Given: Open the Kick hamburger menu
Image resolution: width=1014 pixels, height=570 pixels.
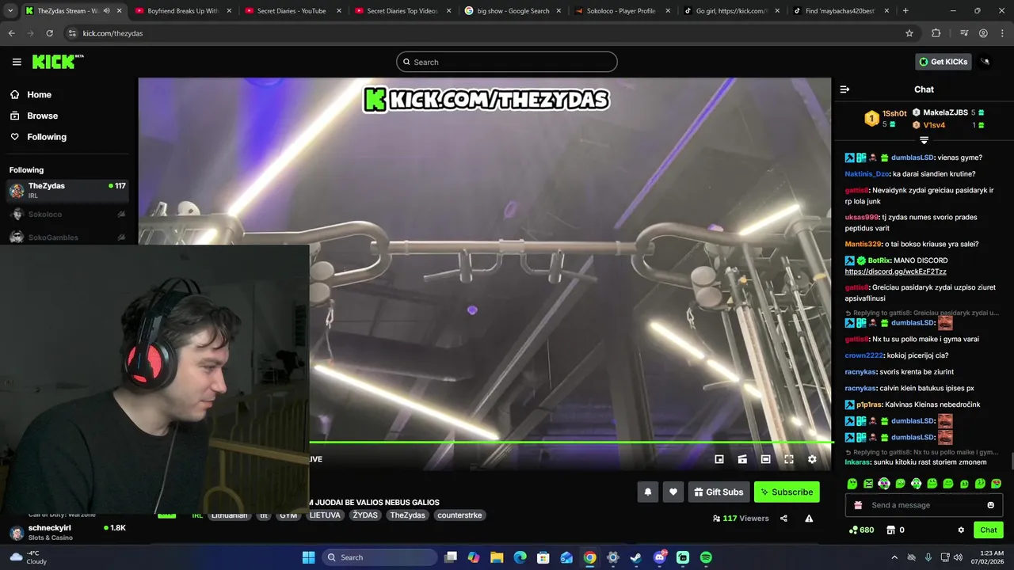Looking at the screenshot, I should point(17,62).
